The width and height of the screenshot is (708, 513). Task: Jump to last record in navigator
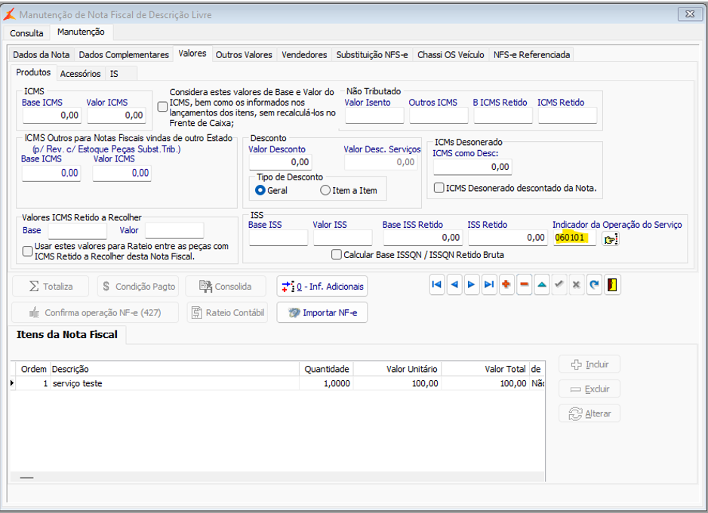click(488, 285)
